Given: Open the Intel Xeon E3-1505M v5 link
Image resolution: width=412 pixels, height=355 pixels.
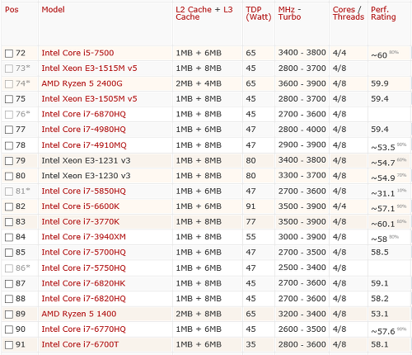Looking at the screenshot, I should [89, 99].
